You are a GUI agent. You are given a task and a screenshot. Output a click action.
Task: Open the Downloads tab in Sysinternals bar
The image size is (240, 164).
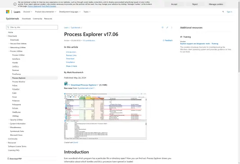click(x=26, y=18)
